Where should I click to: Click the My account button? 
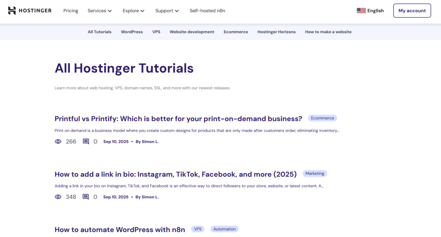coord(412,11)
